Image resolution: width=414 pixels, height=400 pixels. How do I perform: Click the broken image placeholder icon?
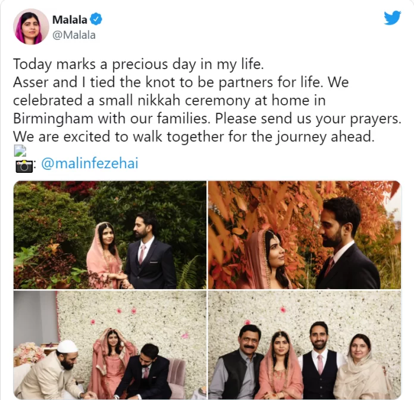coord(20,151)
